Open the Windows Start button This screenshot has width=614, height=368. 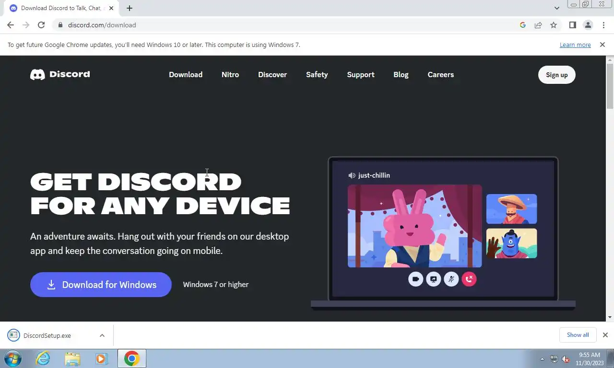[x=12, y=358]
